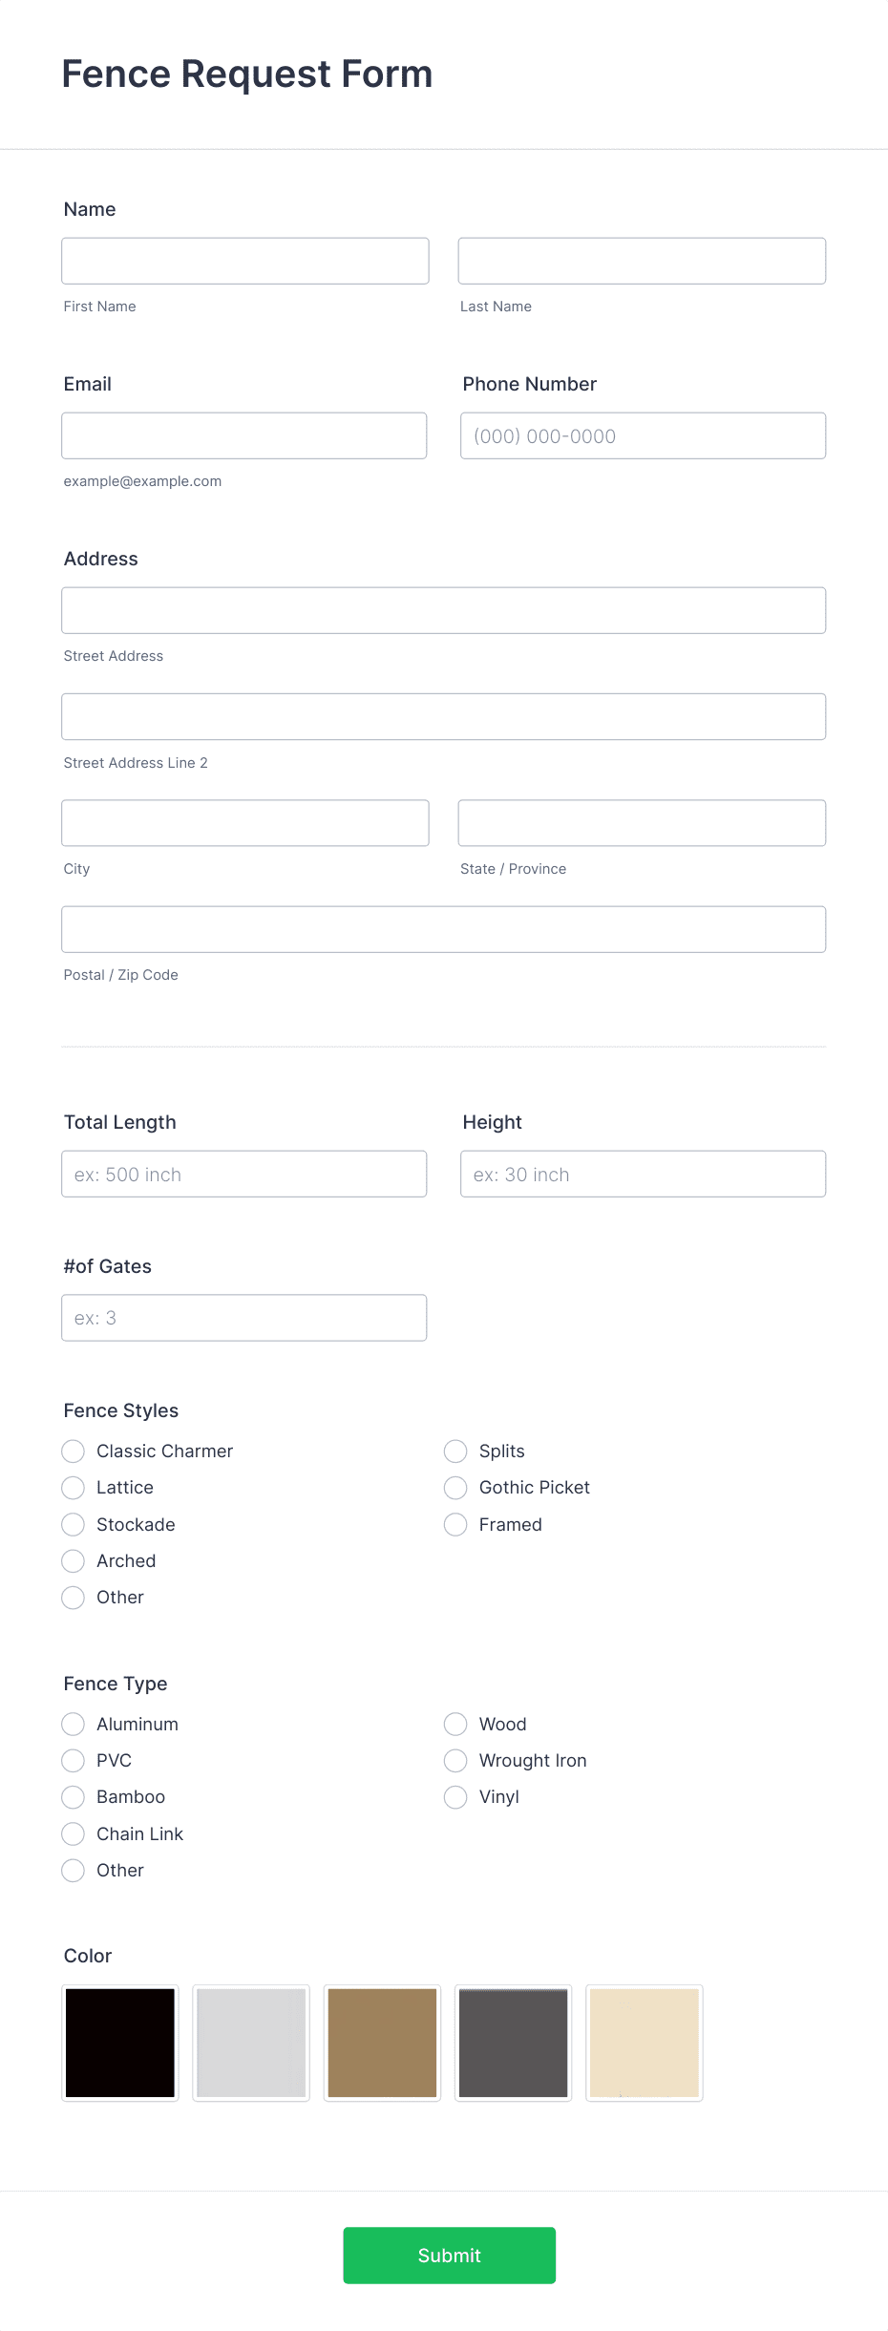Click the Phone Number field

coord(642,435)
